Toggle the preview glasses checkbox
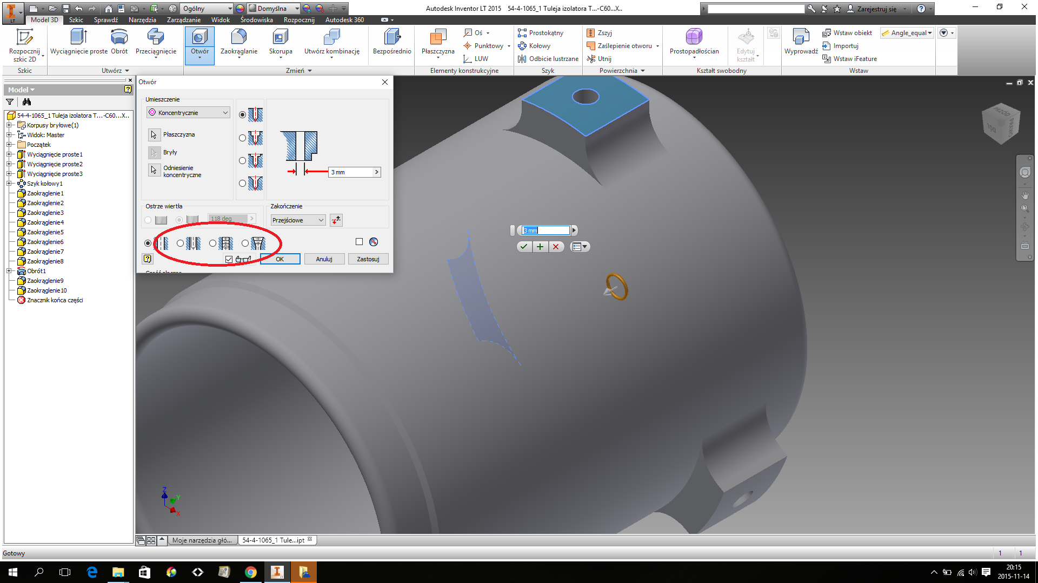Image resolution: width=1038 pixels, height=583 pixels. [x=229, y=260]
